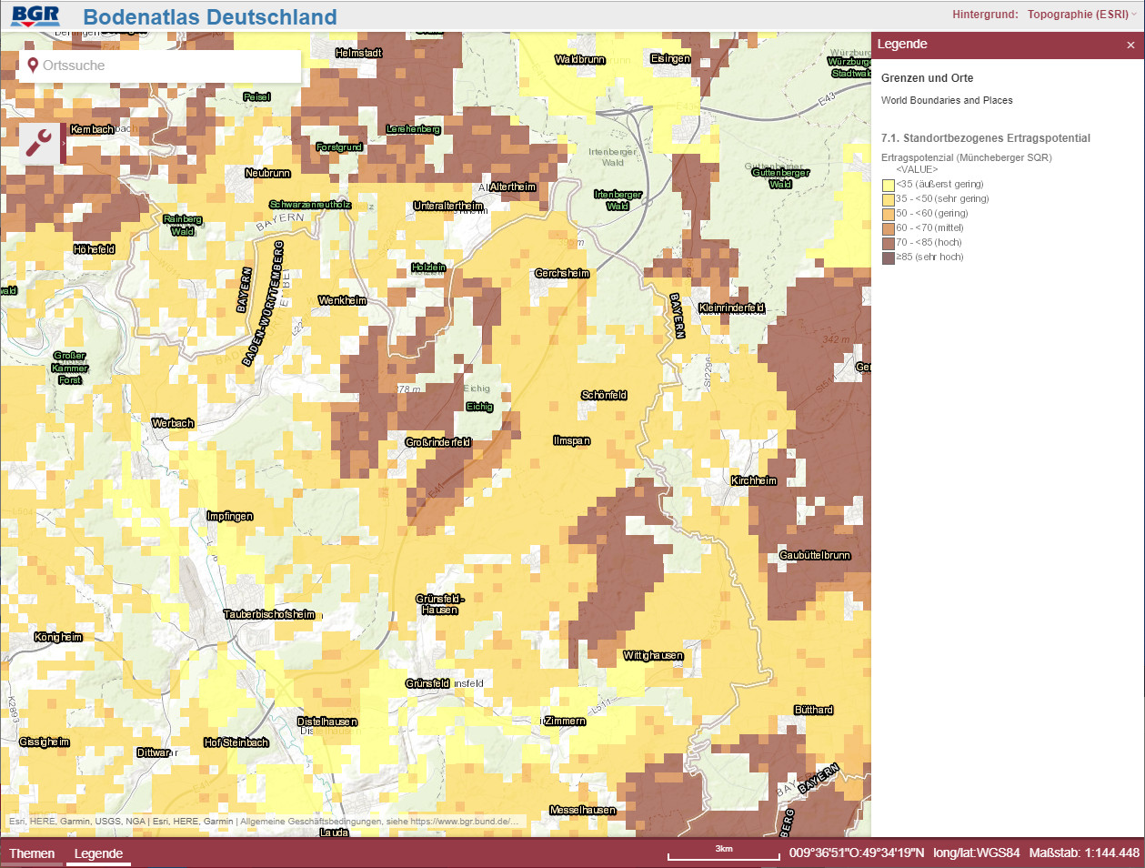
Task: Click the long/lat WGS84 coordinate display
Action: coord(904,853)
